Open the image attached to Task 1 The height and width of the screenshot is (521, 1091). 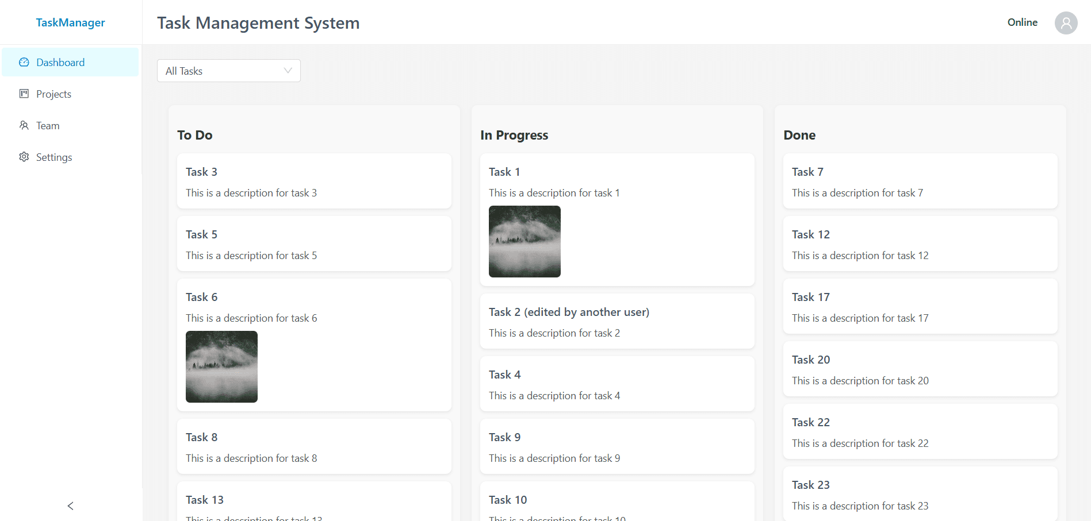coord(524,241)
